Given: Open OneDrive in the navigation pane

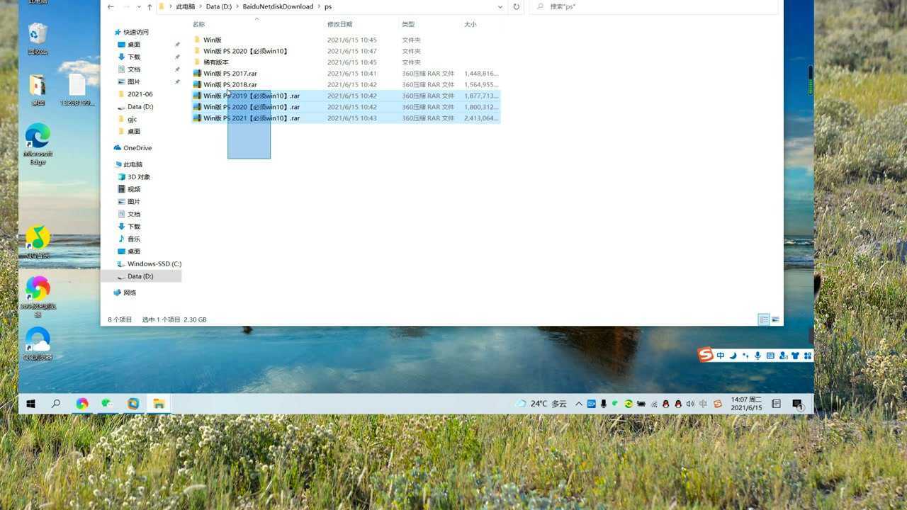Looking at the screenshot, I should tap(137, 148).
